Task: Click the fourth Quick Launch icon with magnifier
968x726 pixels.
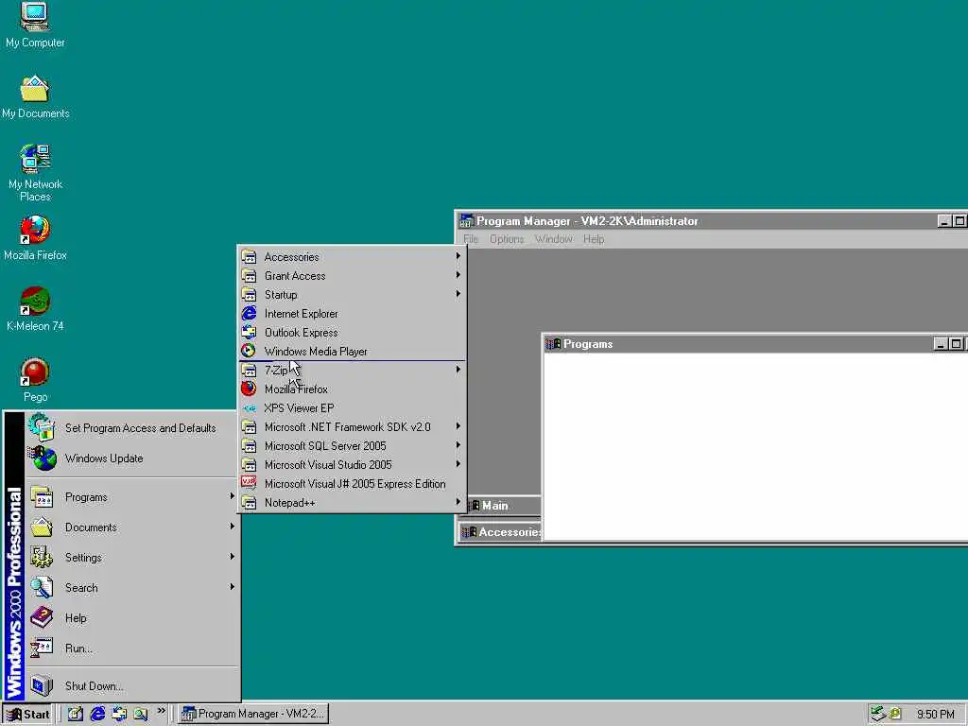Action: click(x=141, y=714)
